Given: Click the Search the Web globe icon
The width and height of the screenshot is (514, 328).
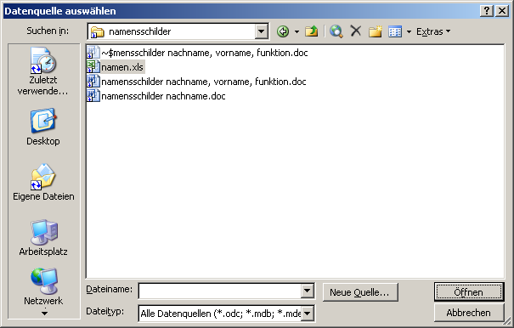Looking at the screenshot, I should pyautogui.click(x=336, y=31).
